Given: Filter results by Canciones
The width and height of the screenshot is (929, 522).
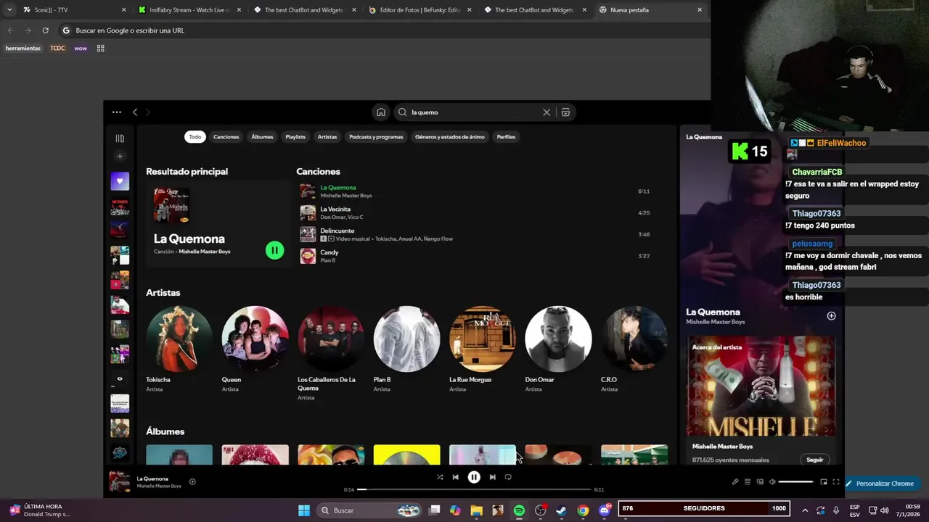Looking at the screenshot, I should pyautogui.click(x=226, y=137).
